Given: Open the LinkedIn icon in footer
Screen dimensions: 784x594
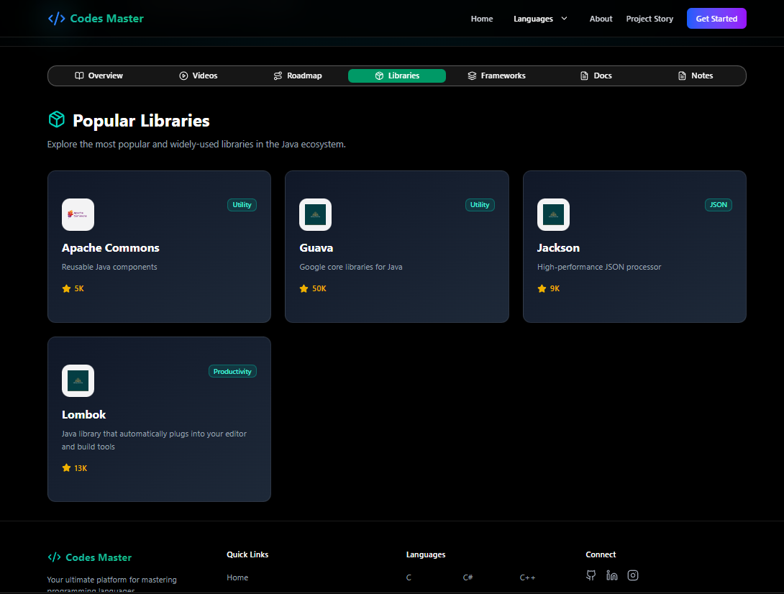Looking at the screenshot, I should click(x=612, y=575).
